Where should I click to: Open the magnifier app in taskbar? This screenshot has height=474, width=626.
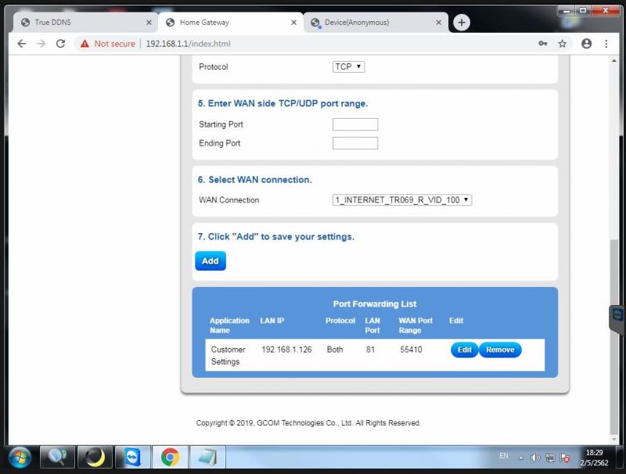[57, 458]
